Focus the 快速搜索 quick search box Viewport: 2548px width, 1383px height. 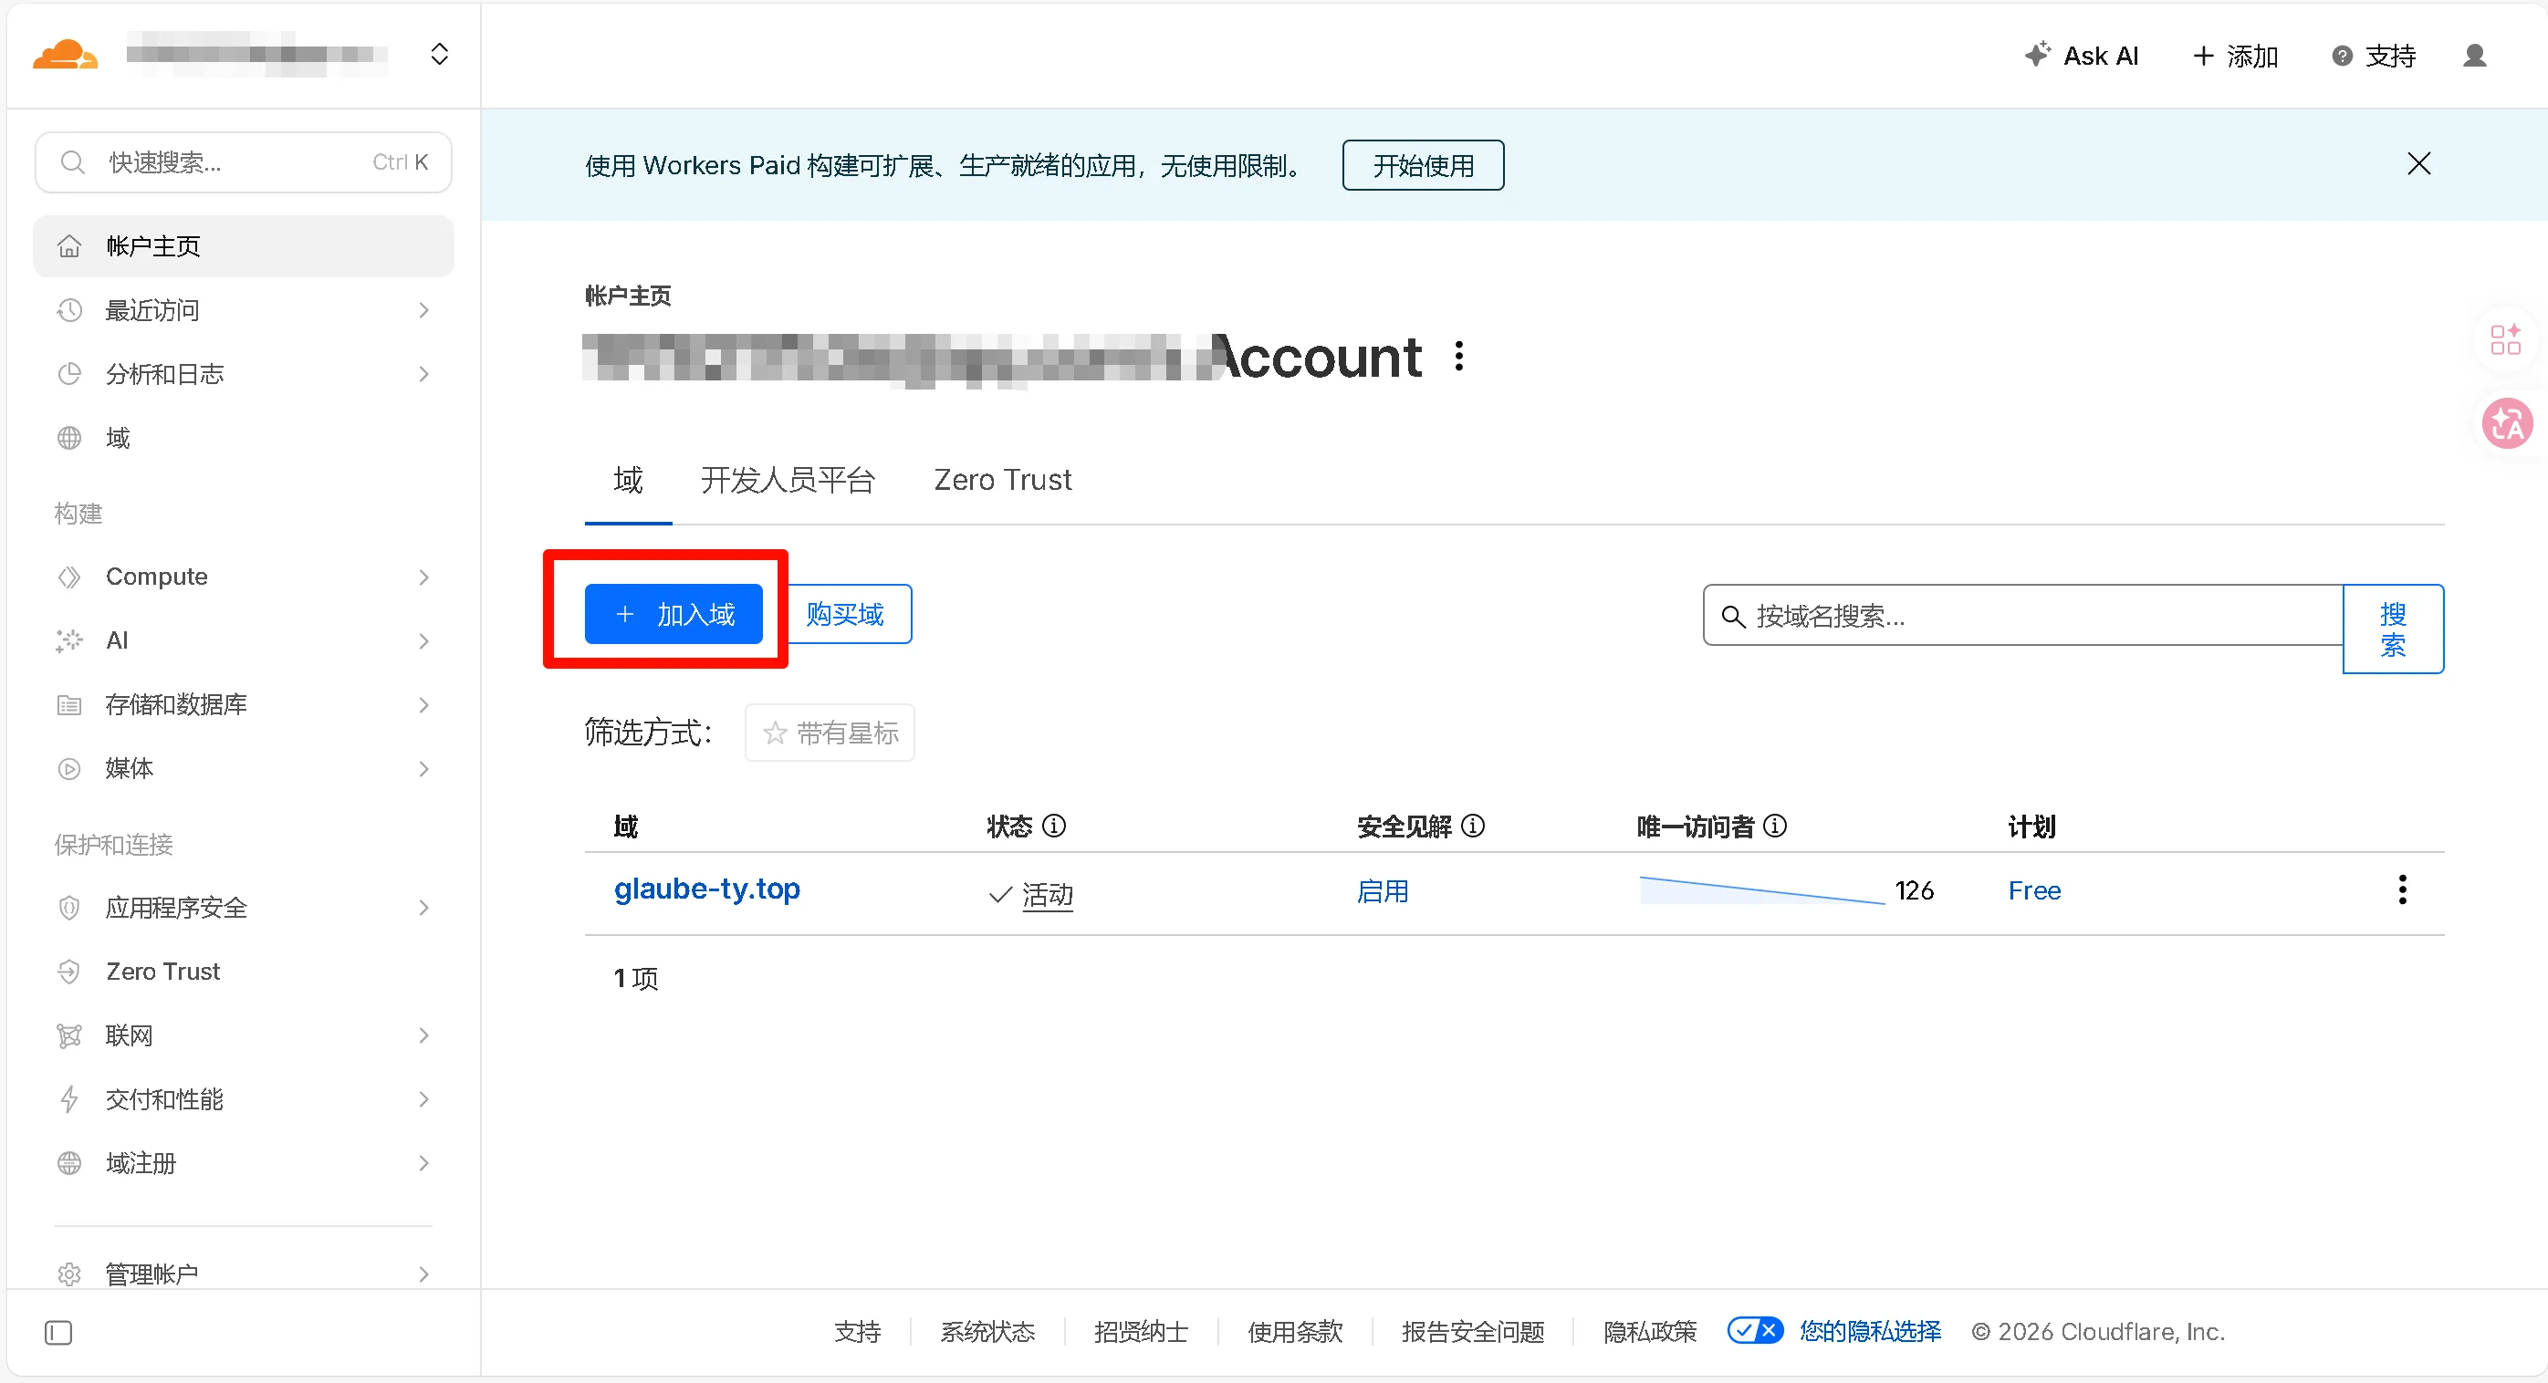pos(244,162)
